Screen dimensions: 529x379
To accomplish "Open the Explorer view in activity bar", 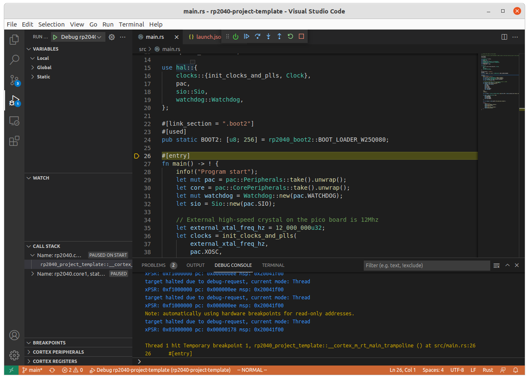I will pos(14,39).
